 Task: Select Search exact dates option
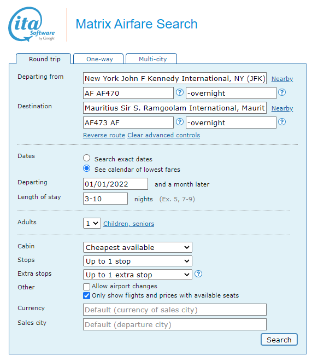click(x=87, y=158)
